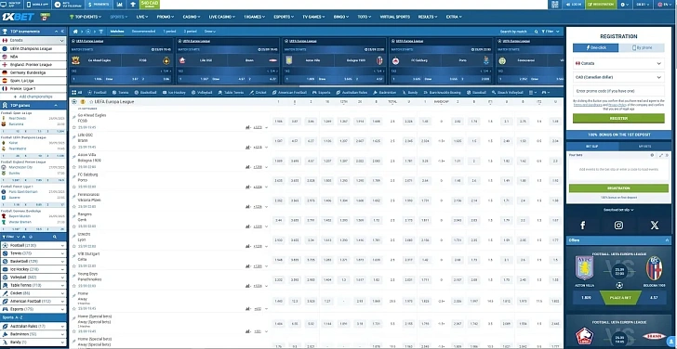Favorite the VfB Stuttgart vs Celta match star
Screen dimensions: 677x349
tap(74, 265)
